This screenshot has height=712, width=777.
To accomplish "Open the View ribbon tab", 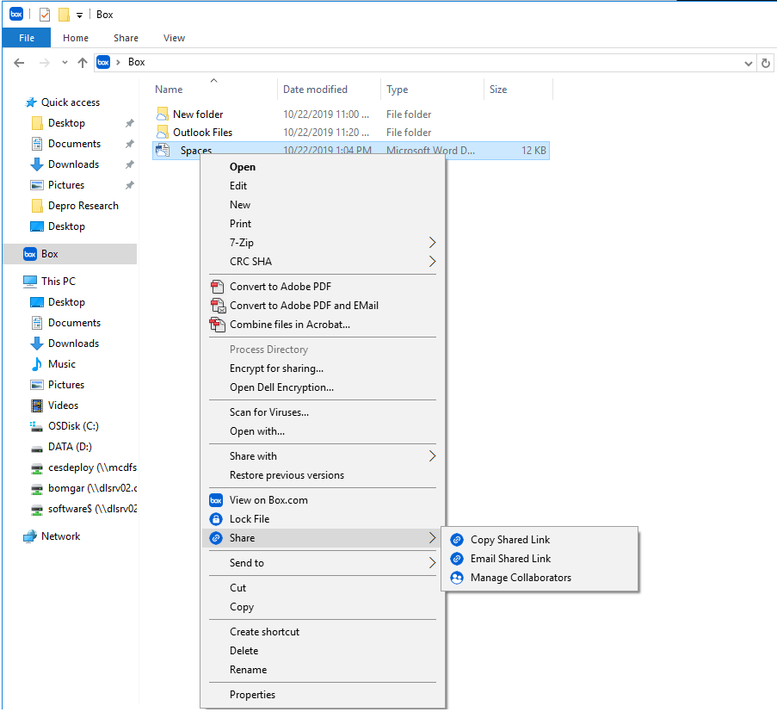I will pos(174,38).
